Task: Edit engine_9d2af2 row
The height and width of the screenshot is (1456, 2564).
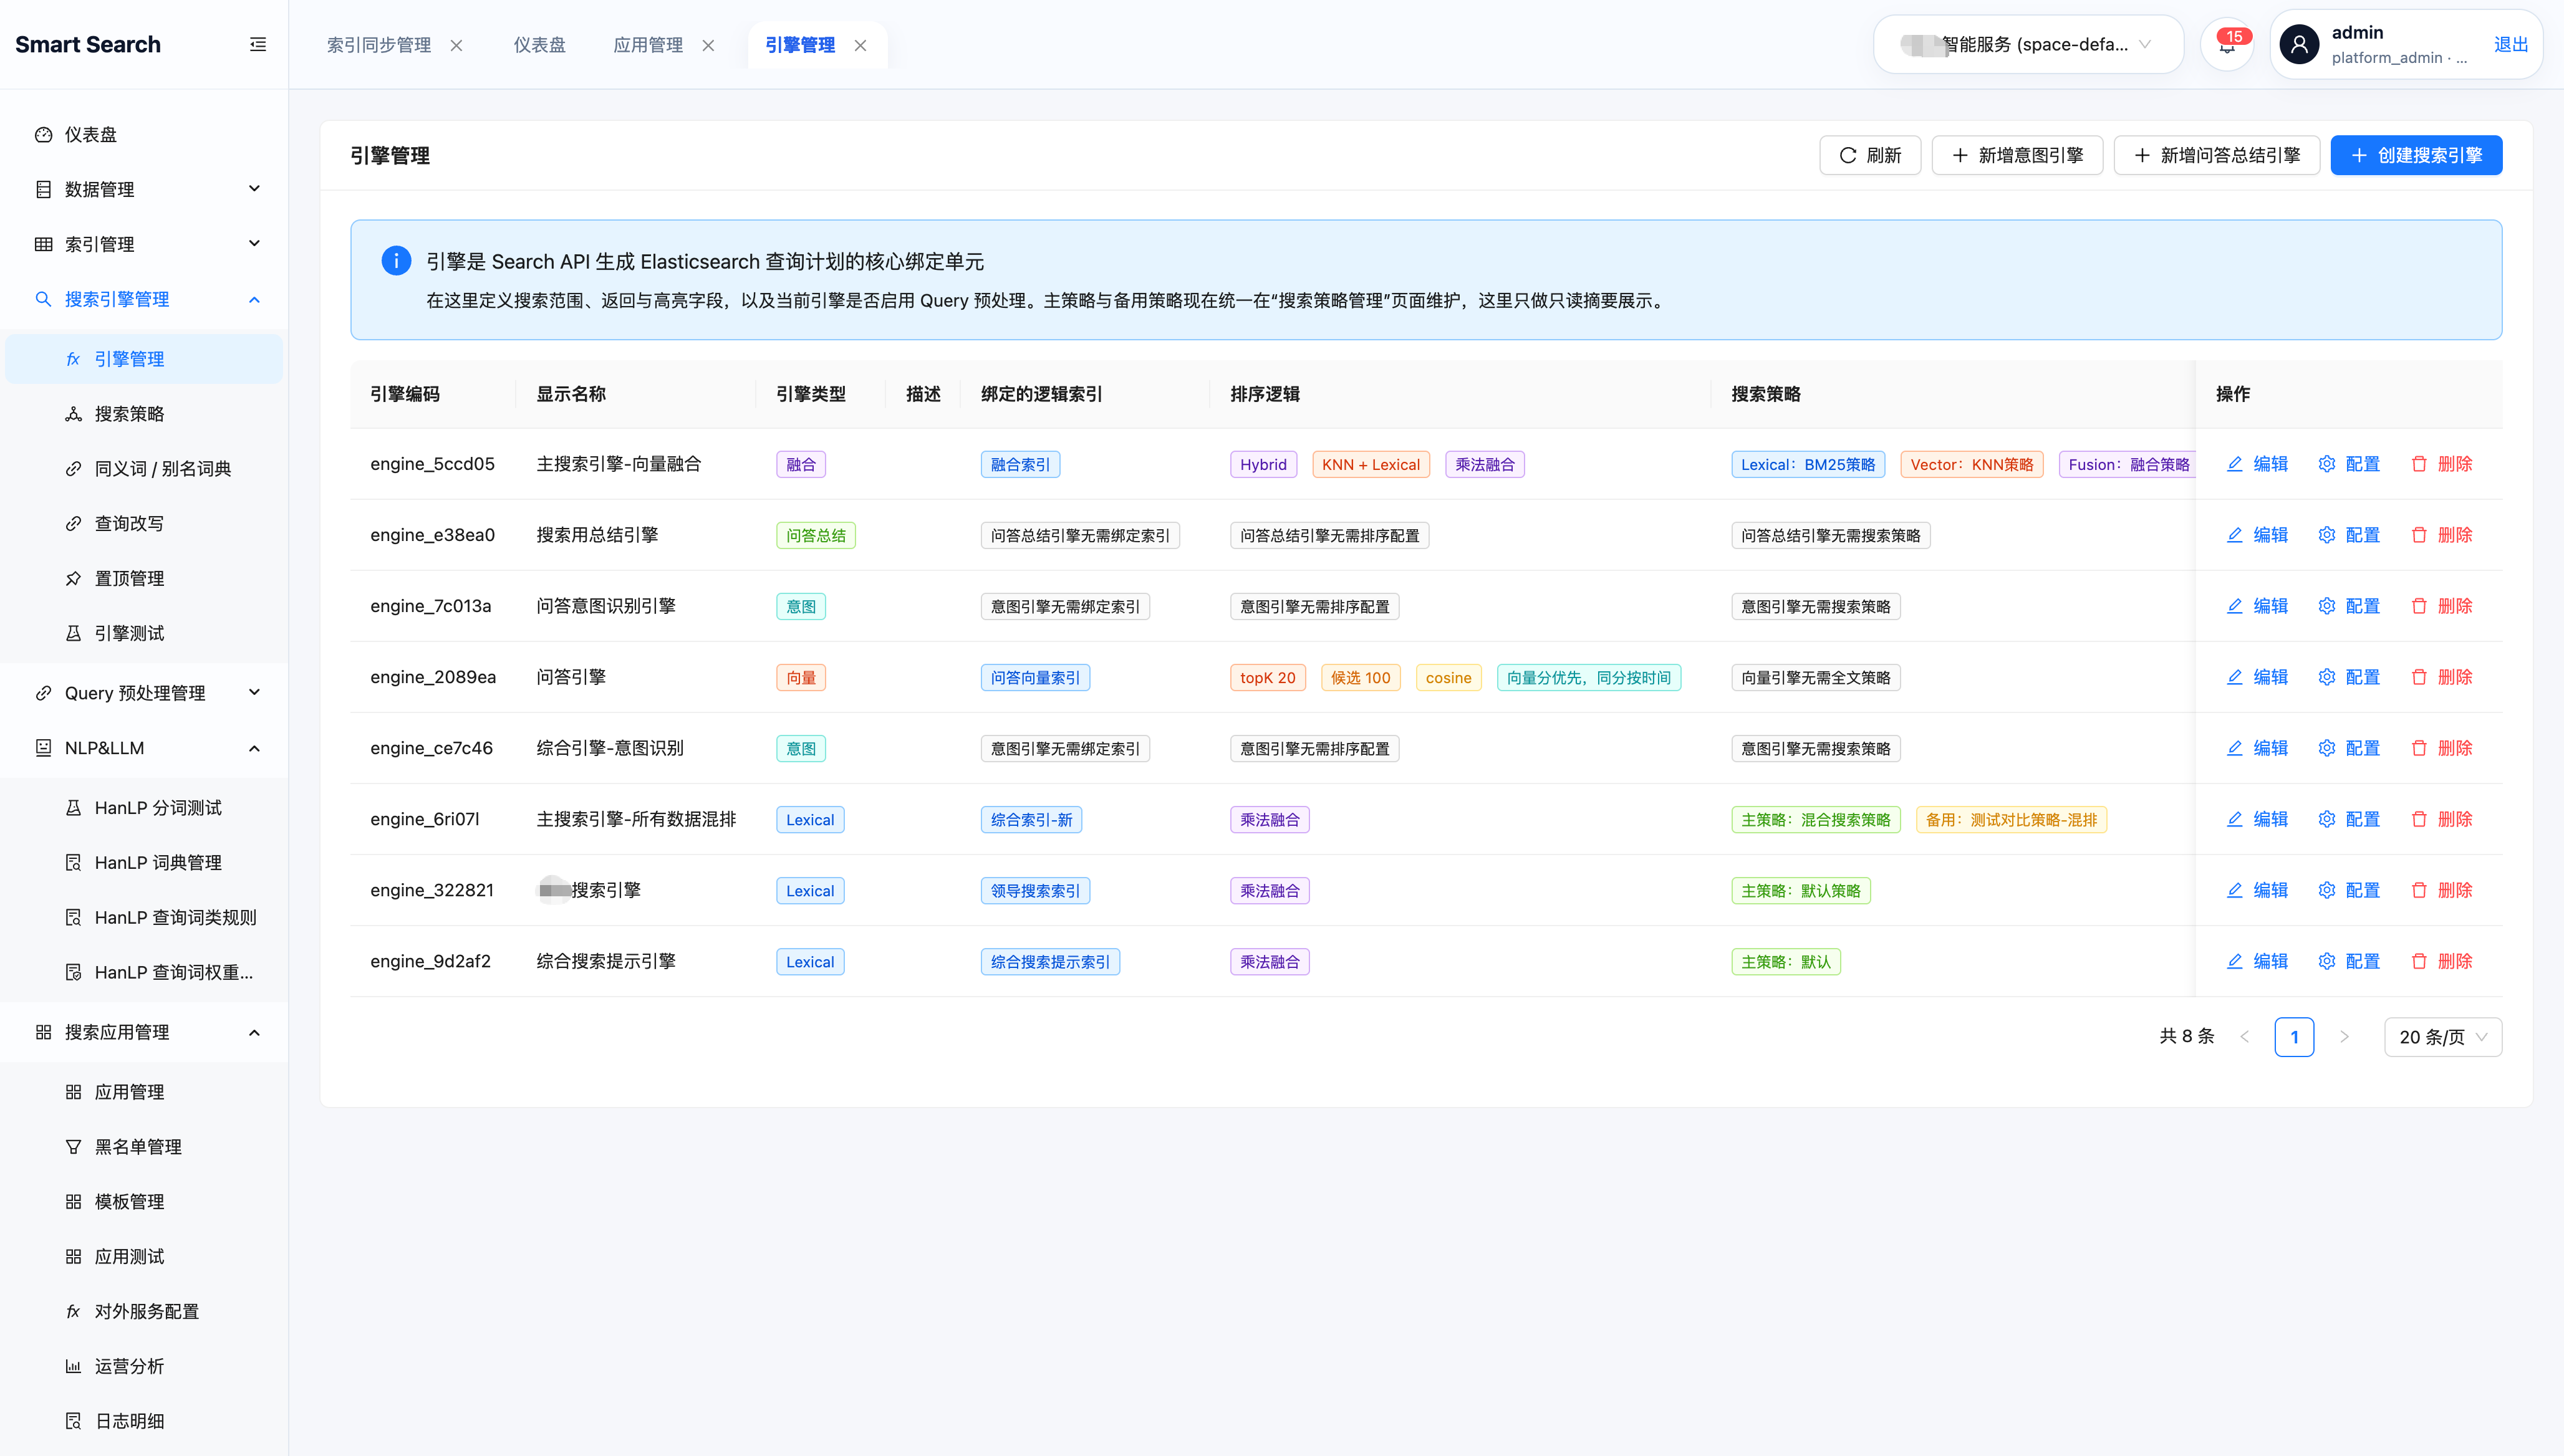Action: point(2257,961)
